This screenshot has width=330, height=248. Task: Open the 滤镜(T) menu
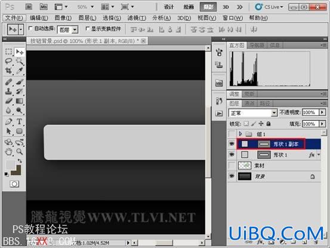137,18
